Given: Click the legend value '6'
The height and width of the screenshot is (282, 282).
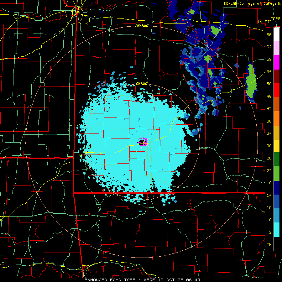Looking at the screenshot, I should point(270,220).
